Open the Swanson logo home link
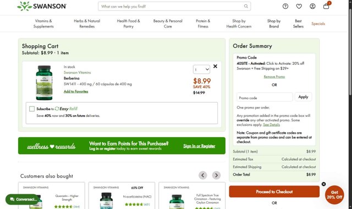The width and height of the screenshot is (352, 209). click(x=42, y=6)
